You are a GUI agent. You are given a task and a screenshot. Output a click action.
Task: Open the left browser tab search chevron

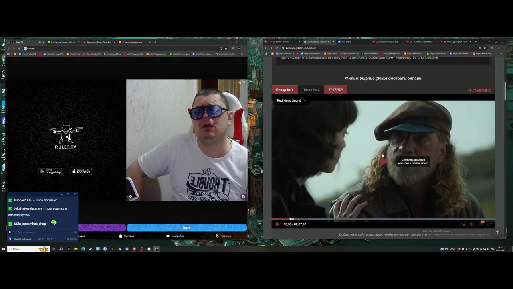(8, 42)
